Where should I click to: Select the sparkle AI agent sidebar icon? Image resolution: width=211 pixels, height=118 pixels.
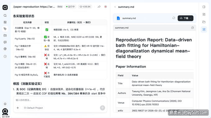[x=5, y=29]
